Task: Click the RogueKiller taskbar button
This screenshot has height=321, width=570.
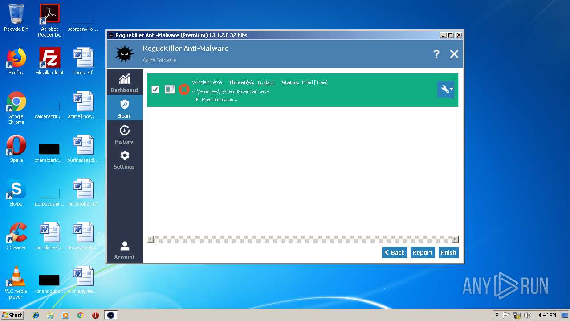Action: (x=111, y=315)
